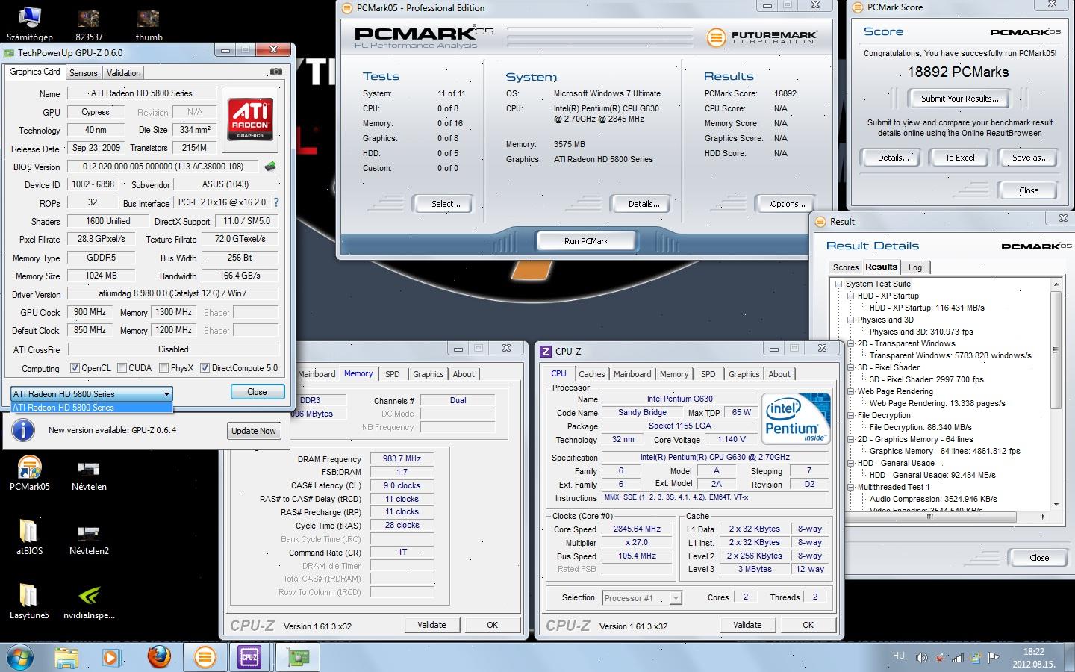Open the atBIOS folder icon
Viewport: 1075px width, 672px height.
click(29, 537)
